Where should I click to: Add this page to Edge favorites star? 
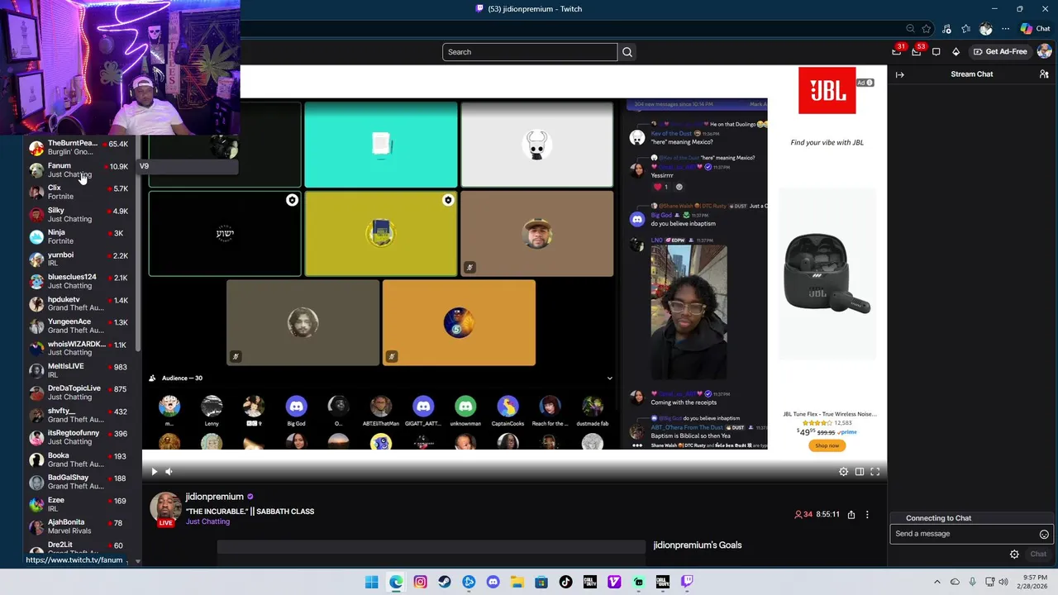coord(927,29)
